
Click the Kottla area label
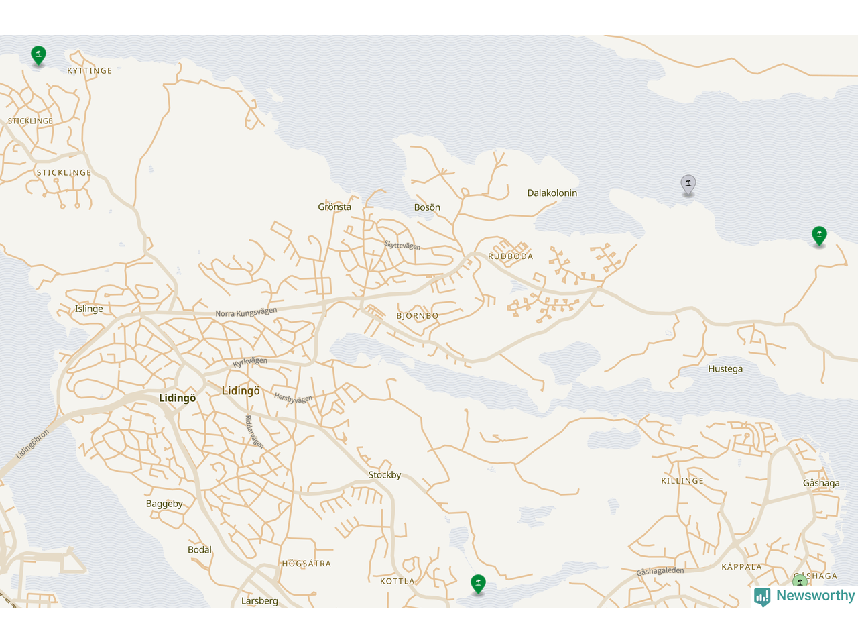(x=397, y=581)
